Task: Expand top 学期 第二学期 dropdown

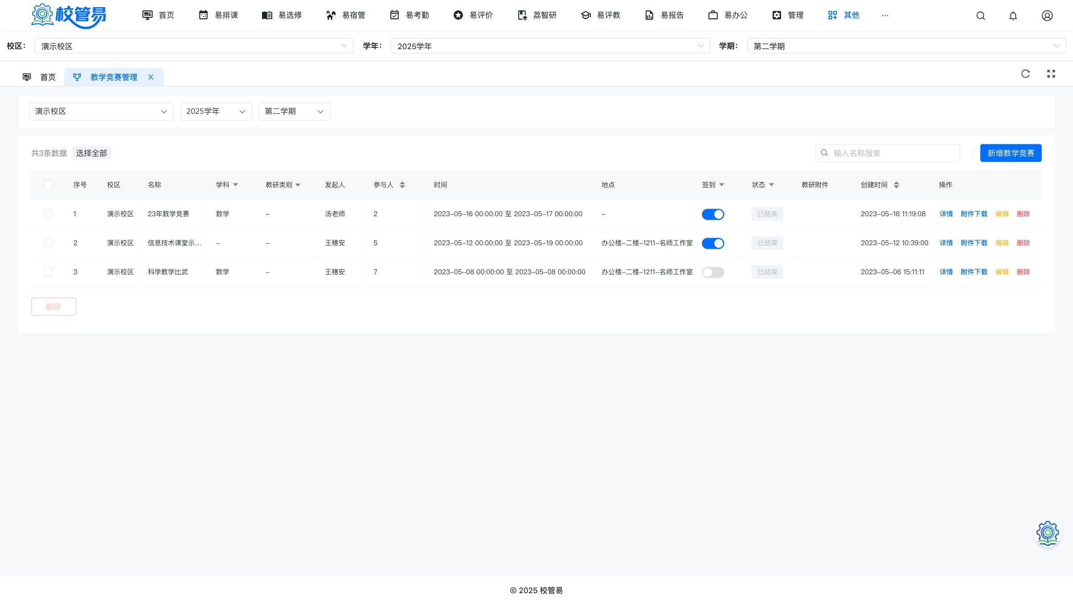Action: [x=906, y=46]
